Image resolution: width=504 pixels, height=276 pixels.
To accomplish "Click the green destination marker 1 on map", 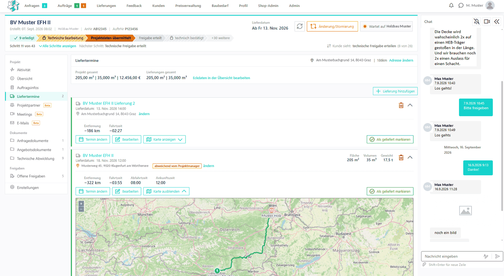I will (x=217, y=271).
